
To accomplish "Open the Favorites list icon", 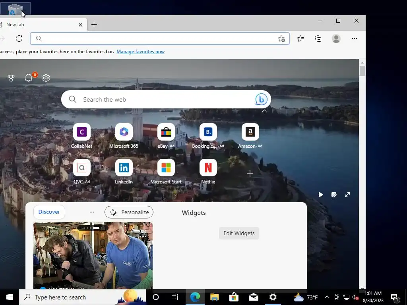I will click(300, 39).
